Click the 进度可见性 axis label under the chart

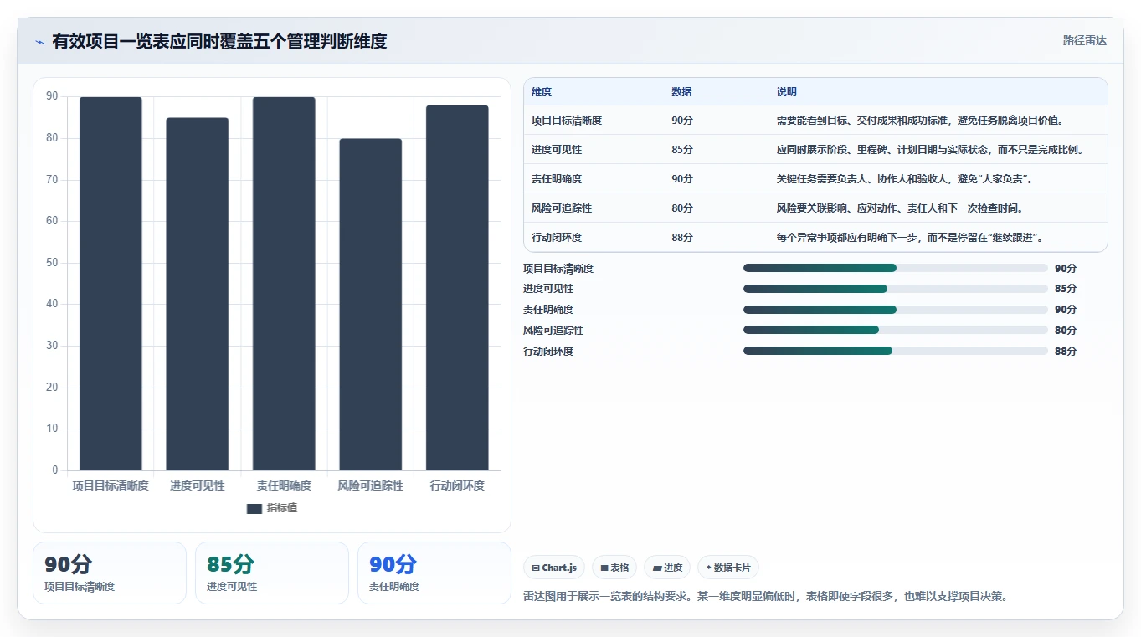pos(198,485)
